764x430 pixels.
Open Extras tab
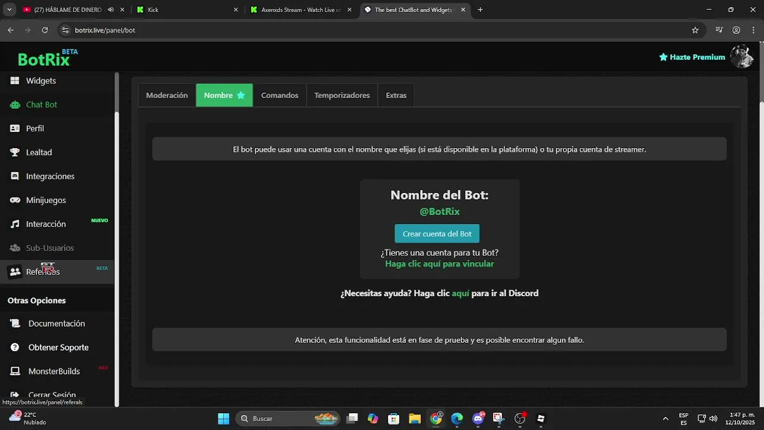pyautogui.click(x=396, y=95)
